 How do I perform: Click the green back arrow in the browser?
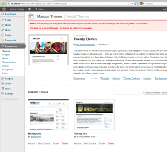[x=3, y=3]
